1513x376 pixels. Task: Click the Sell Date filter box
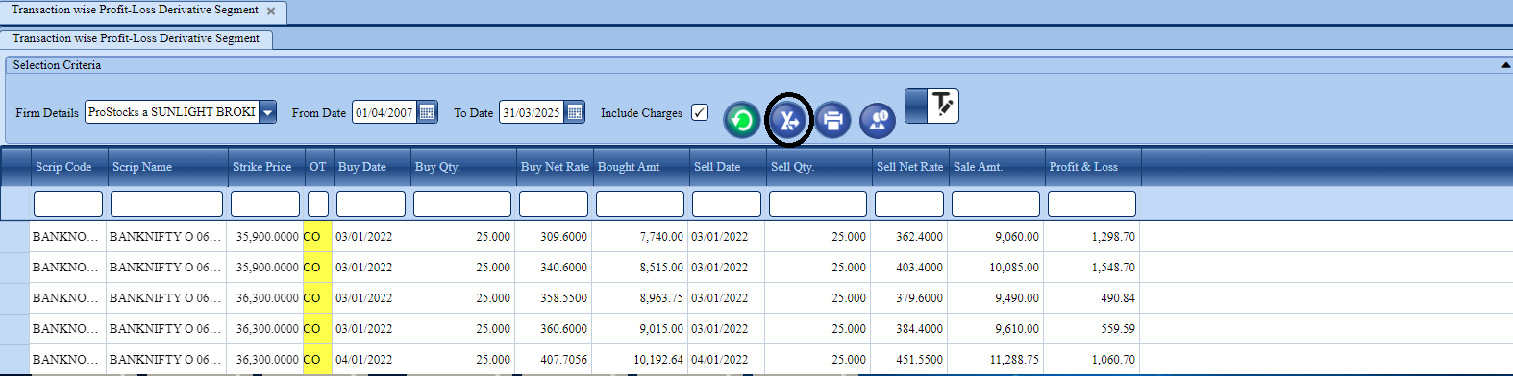pyautogui.click(x=727, y=203)
